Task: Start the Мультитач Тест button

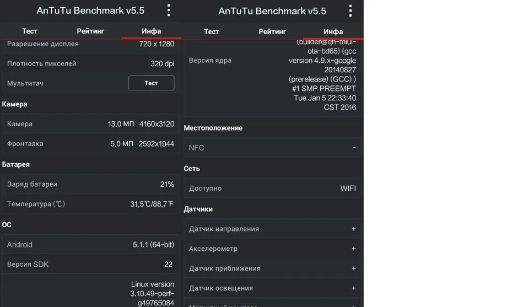Action: (x=152, y=83)
